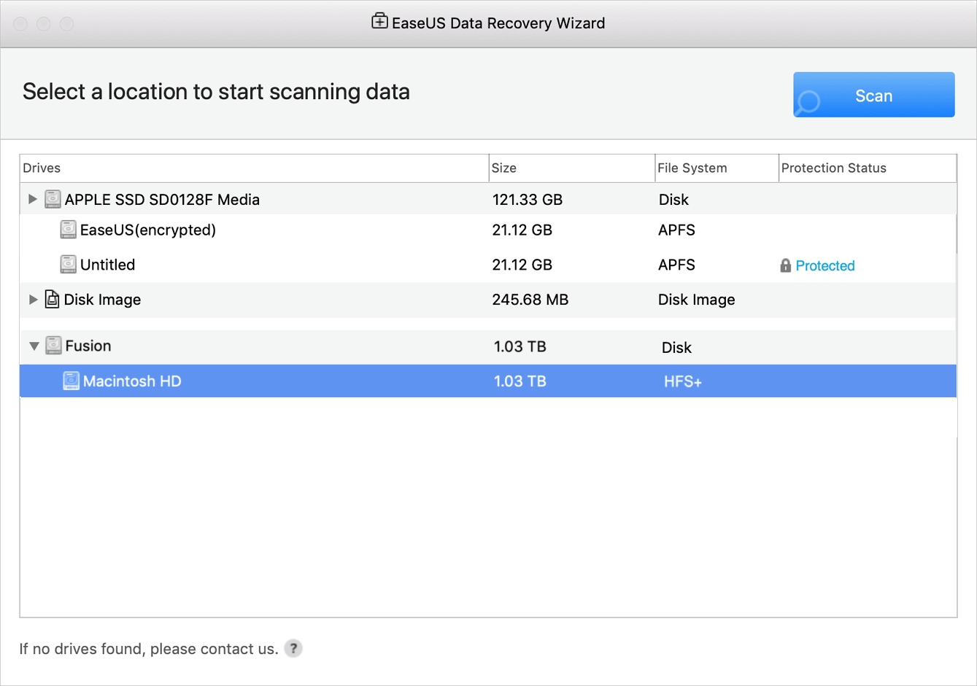The width and height of the screenshot is (977, 686).
Task: Click the APPLE SSD drive icon
Action: pos(53,199)
